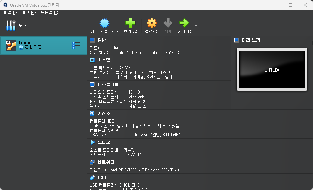Click Intel PRO/1000 MT Desktop adapter value
Screen dimensions: 313x190
click(x=144, y=170)
